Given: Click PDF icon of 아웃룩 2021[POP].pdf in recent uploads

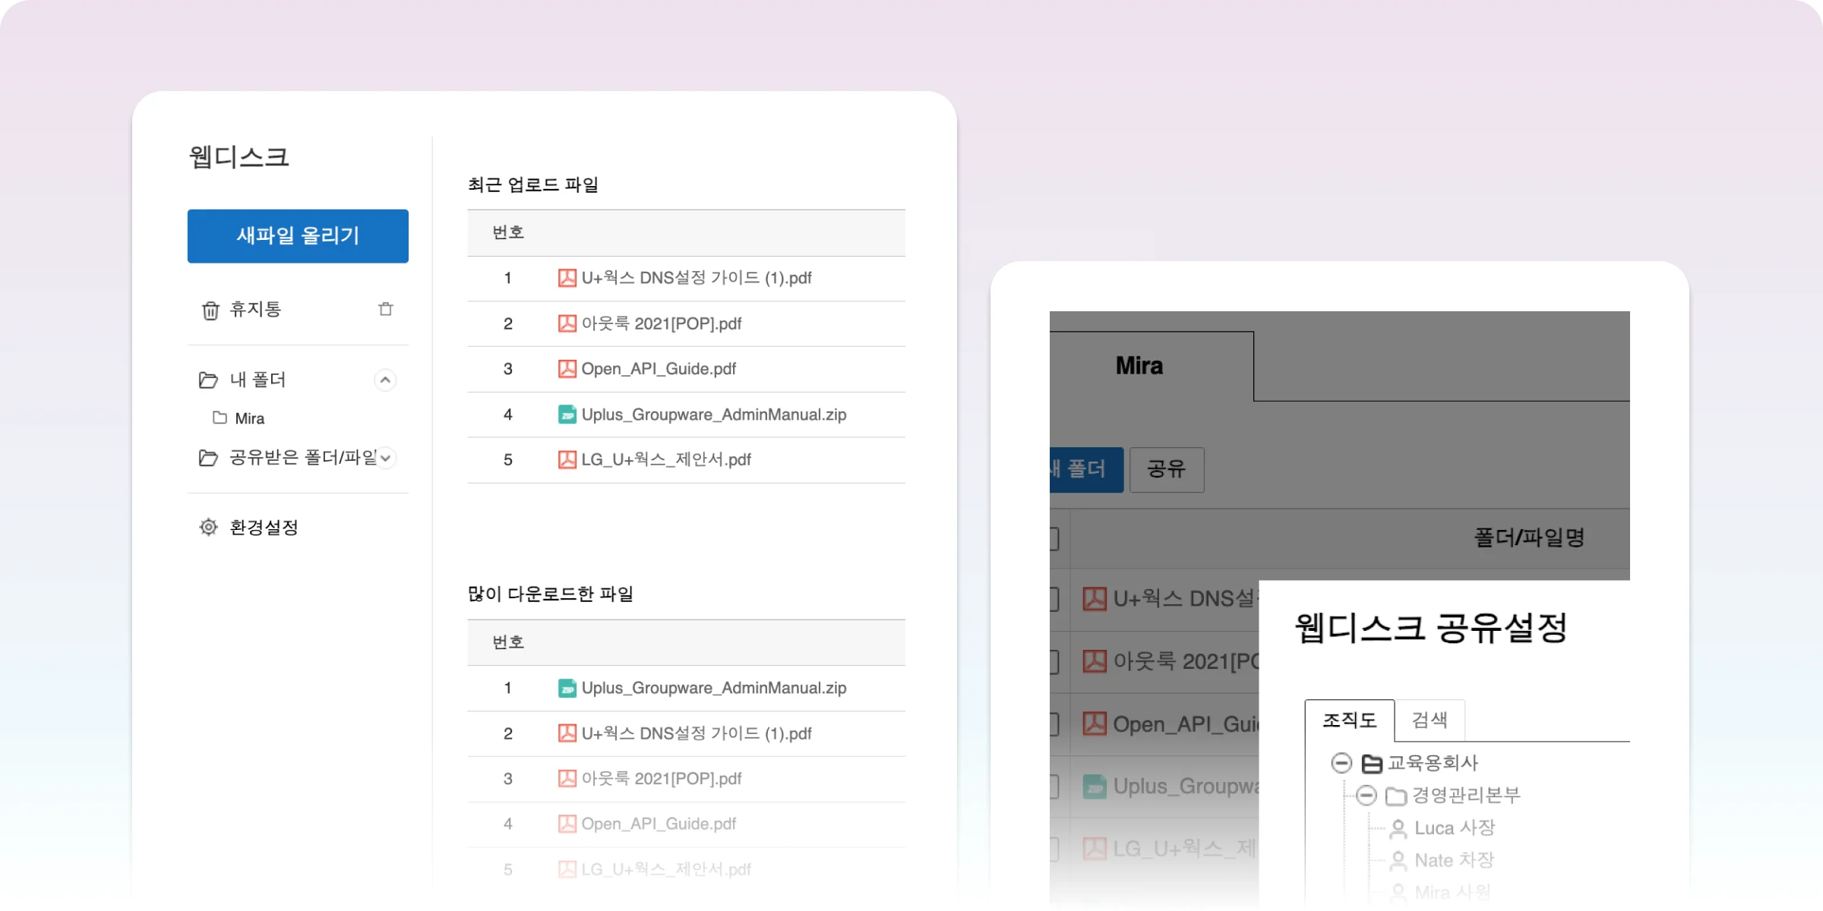Looking at the screenshot, I should tap(567, 323).
